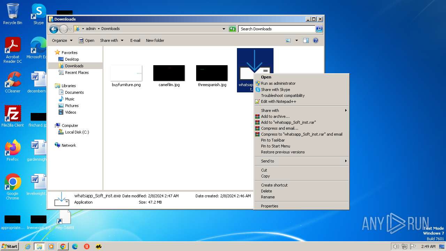Open Edge from the taskbar
This screenshot has height=251, width=446.
point(75,246)
